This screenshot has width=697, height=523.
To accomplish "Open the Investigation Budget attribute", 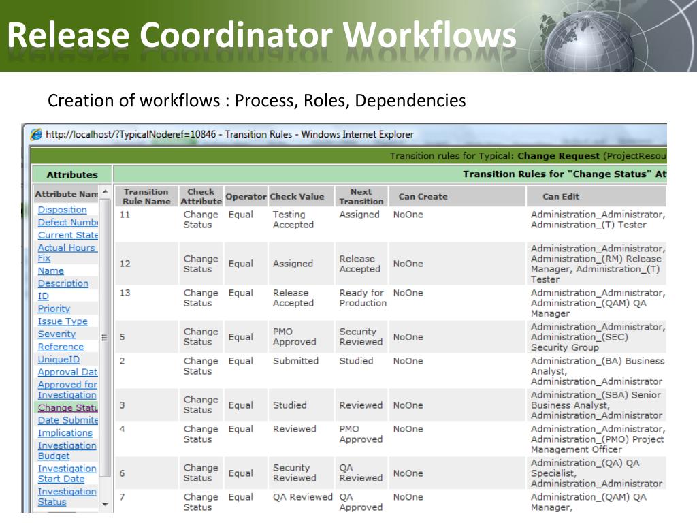I will (67, 451).
